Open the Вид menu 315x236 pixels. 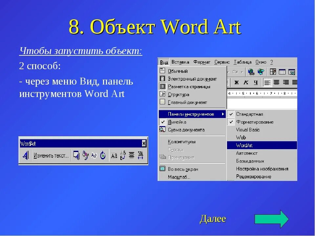point(164,62)
